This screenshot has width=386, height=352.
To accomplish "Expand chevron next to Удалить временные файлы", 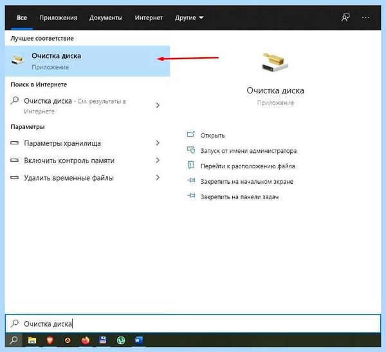I will [158, 177].
